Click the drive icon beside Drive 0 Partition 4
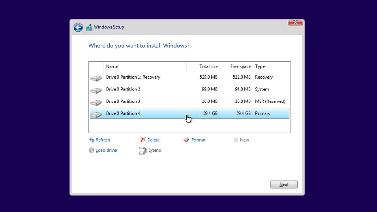Viewport: 377px width, 212px height. point(96,114)
